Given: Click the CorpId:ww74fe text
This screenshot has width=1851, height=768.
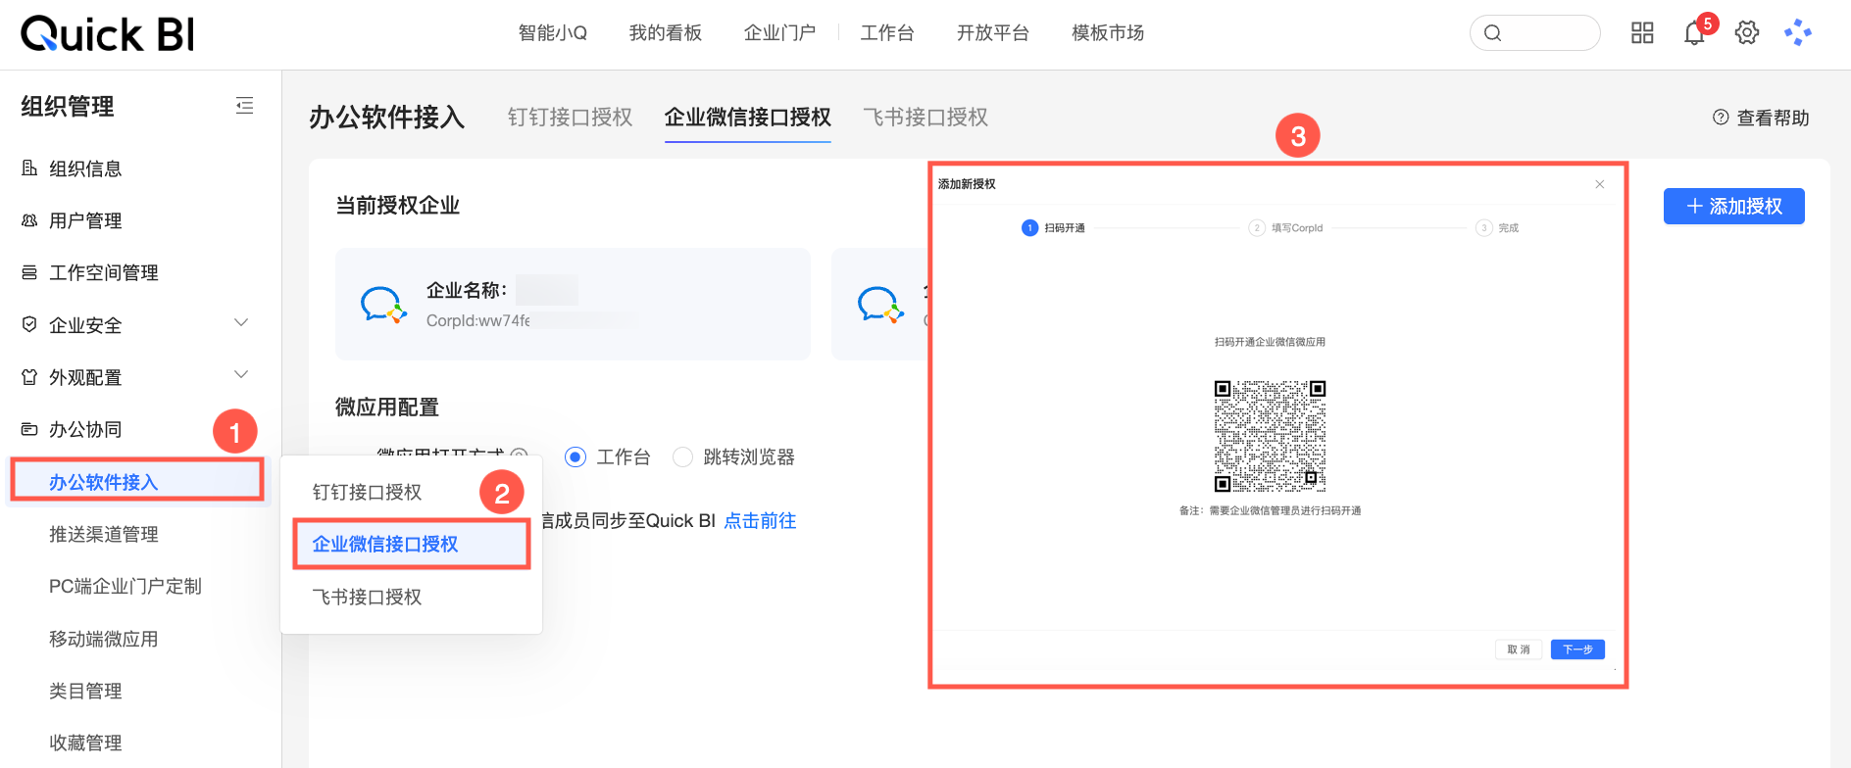Looking at the screenshot, I should (478, 320).
